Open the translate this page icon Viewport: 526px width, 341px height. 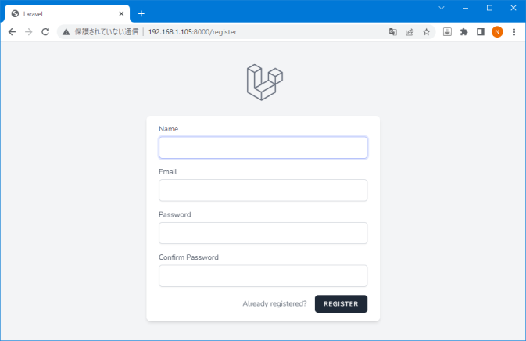[393, 32]
